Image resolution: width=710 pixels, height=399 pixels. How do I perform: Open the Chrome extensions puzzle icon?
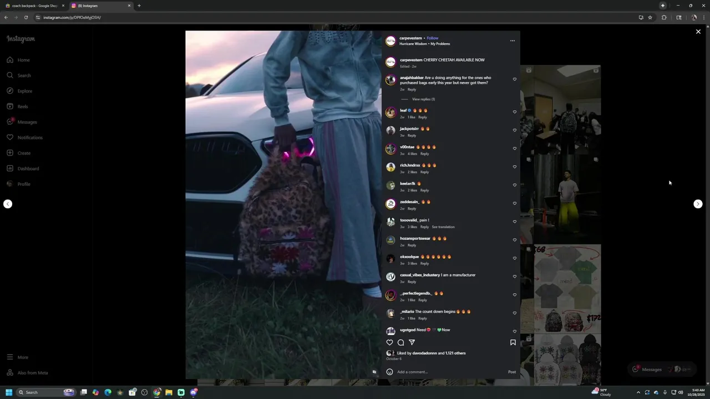(x=664, y=17)
